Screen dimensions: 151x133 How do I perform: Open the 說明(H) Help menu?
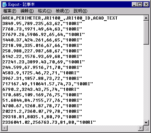tap(80, 11)
